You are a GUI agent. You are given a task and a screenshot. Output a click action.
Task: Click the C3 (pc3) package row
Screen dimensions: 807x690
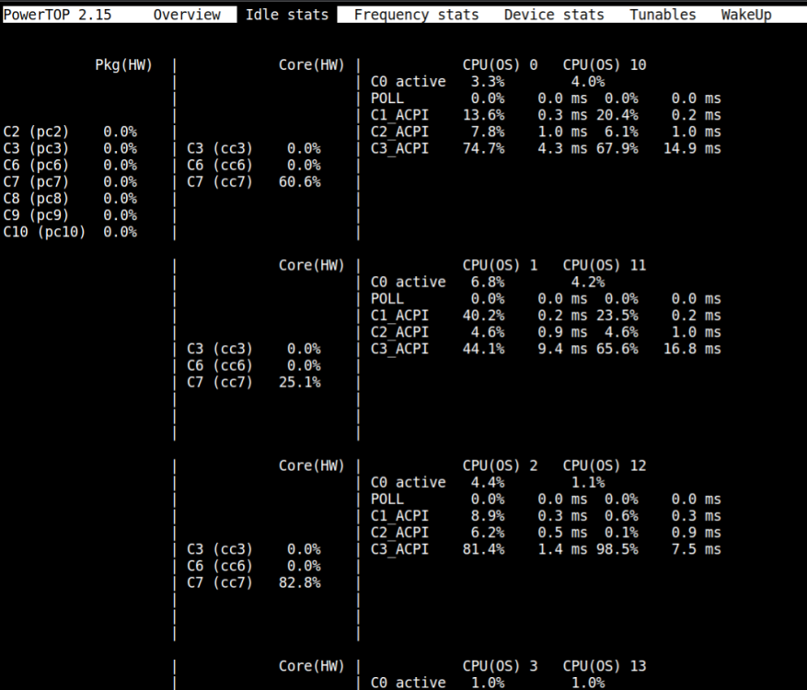[70, 148]
